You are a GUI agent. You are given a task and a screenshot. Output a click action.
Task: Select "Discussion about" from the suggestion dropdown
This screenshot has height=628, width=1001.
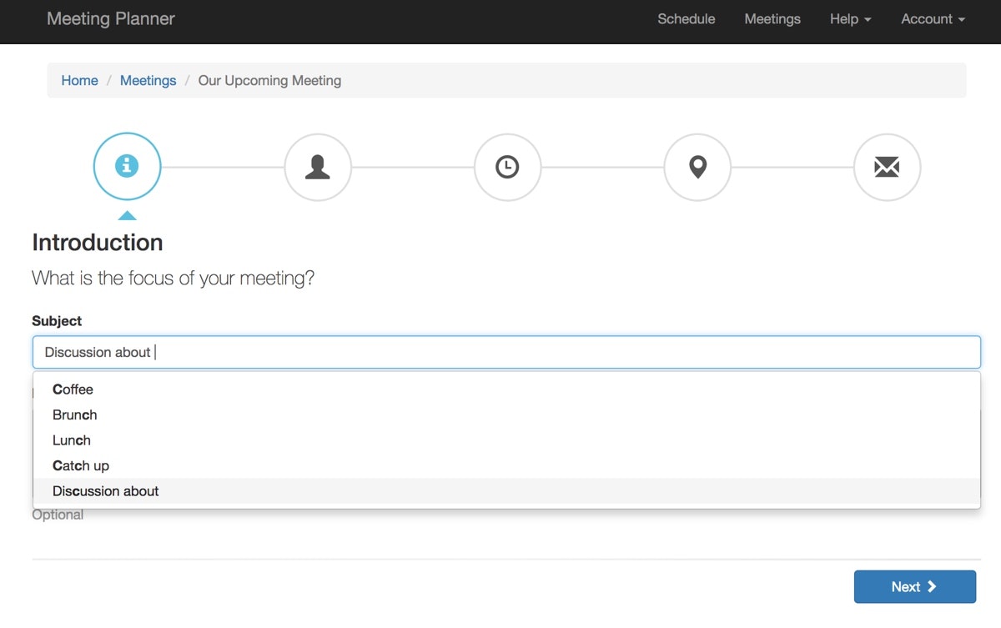(105, 490)
